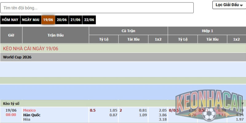The height and width of the screenshot is (123, 246).
Task: Select the under odds 1.09
Action: point(143,115)
